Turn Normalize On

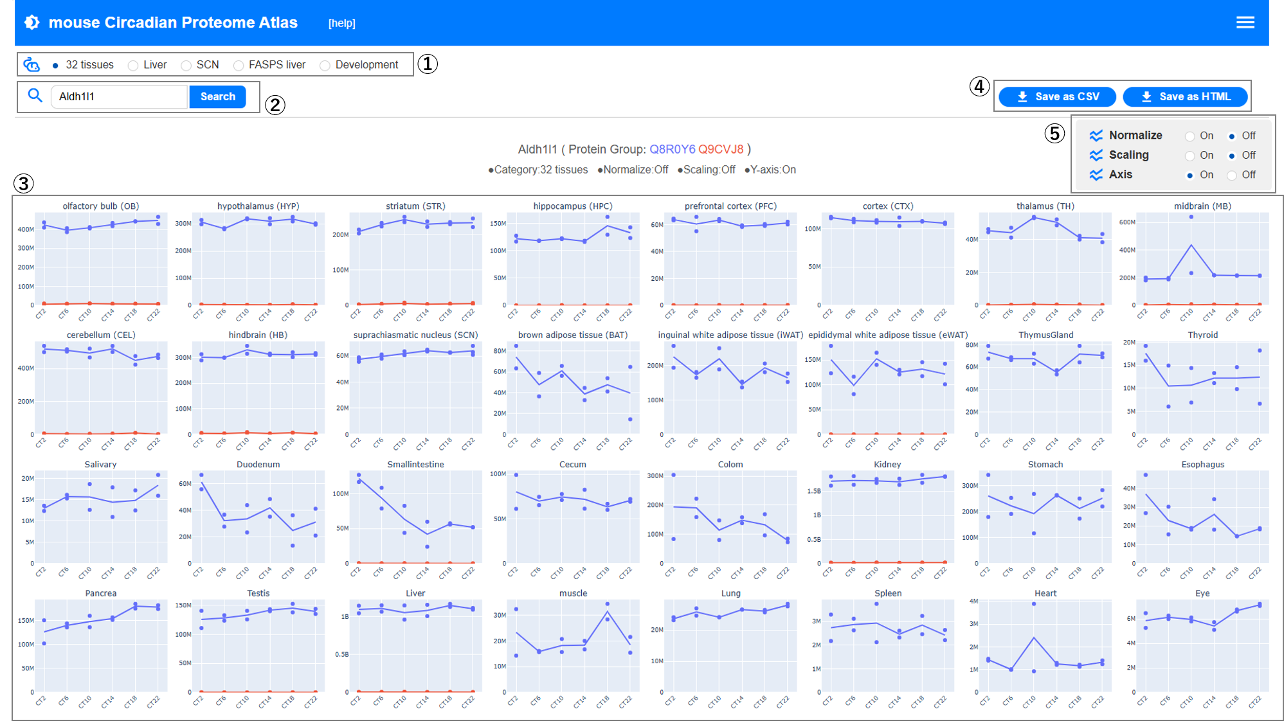click(1190, 136)
